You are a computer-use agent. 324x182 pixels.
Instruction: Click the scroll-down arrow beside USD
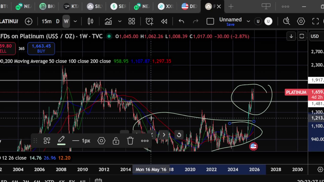pyautogui.click(x=291, y=36)
